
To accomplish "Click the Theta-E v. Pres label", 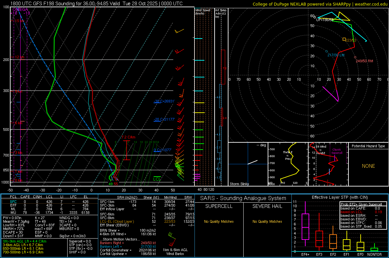I will [x=288, y=156].
